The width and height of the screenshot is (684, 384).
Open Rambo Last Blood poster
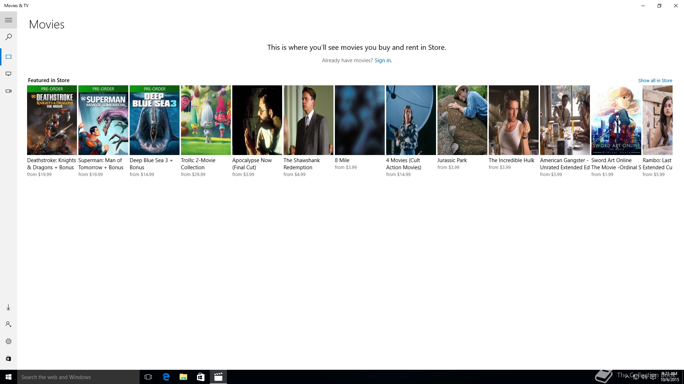click(658, 120)
